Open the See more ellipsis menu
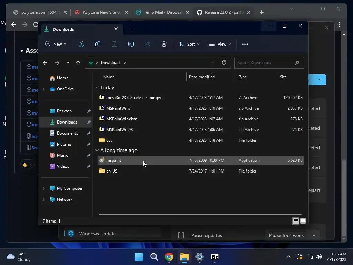This screenshot has width=353, height=265. click(245, 44)
